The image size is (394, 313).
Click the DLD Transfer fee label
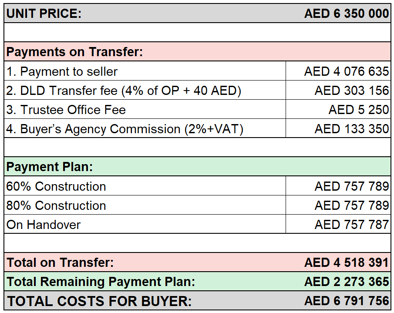point(124,91)
